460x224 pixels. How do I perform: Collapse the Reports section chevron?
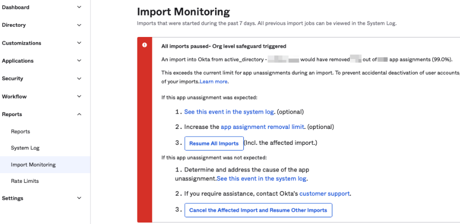pyautogui.click(x=79, y=114)
